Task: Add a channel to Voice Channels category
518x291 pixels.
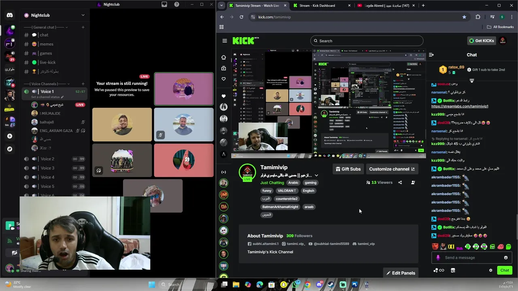Action: click(x=83, y=84)
